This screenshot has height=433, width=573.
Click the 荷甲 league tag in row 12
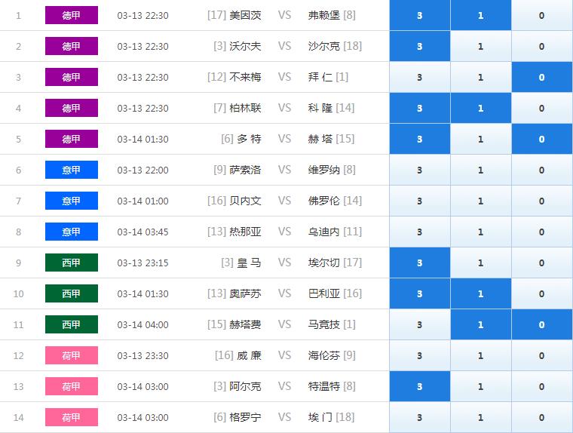(x=72, y=355)
